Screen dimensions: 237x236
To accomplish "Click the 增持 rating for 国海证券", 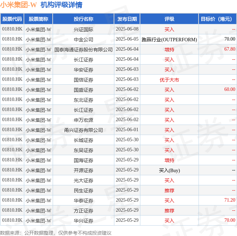I will (x=169, y=160).
